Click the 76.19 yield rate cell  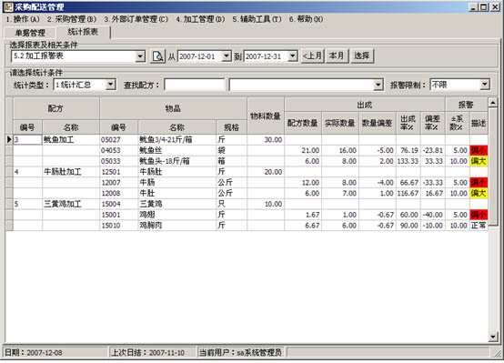pyautogui.click(x=408, y=150)
